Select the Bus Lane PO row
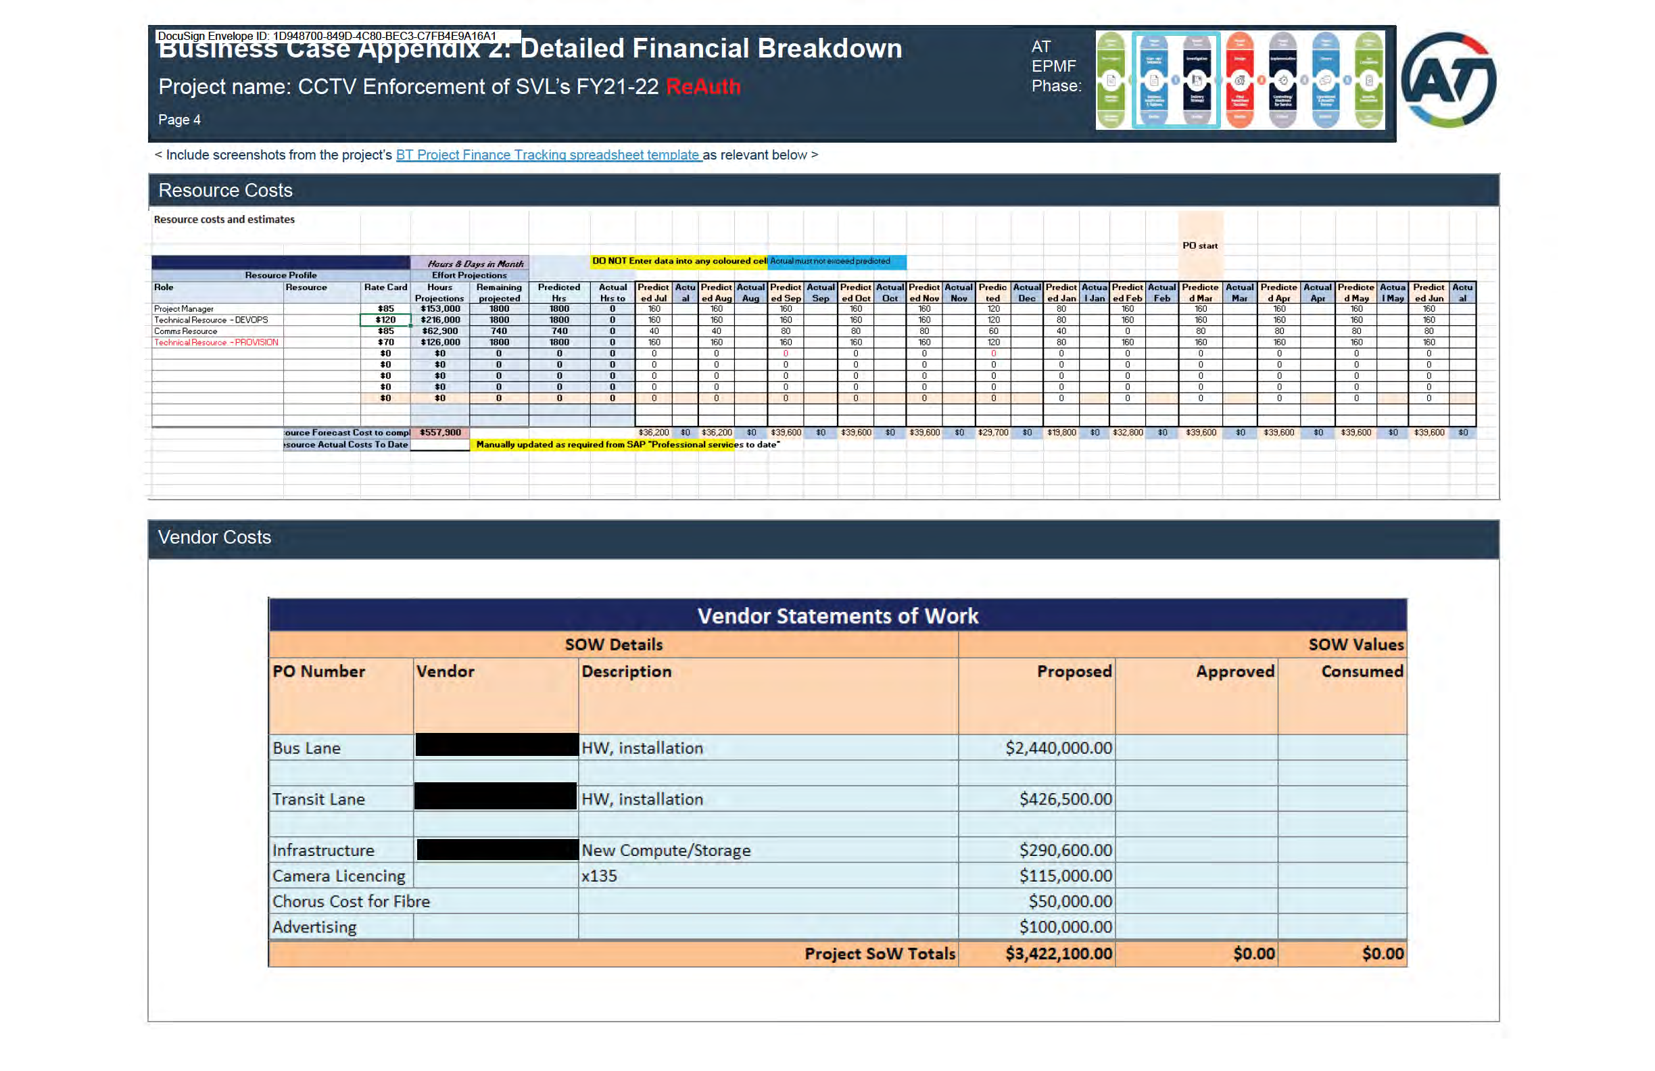 click(307, 748)
